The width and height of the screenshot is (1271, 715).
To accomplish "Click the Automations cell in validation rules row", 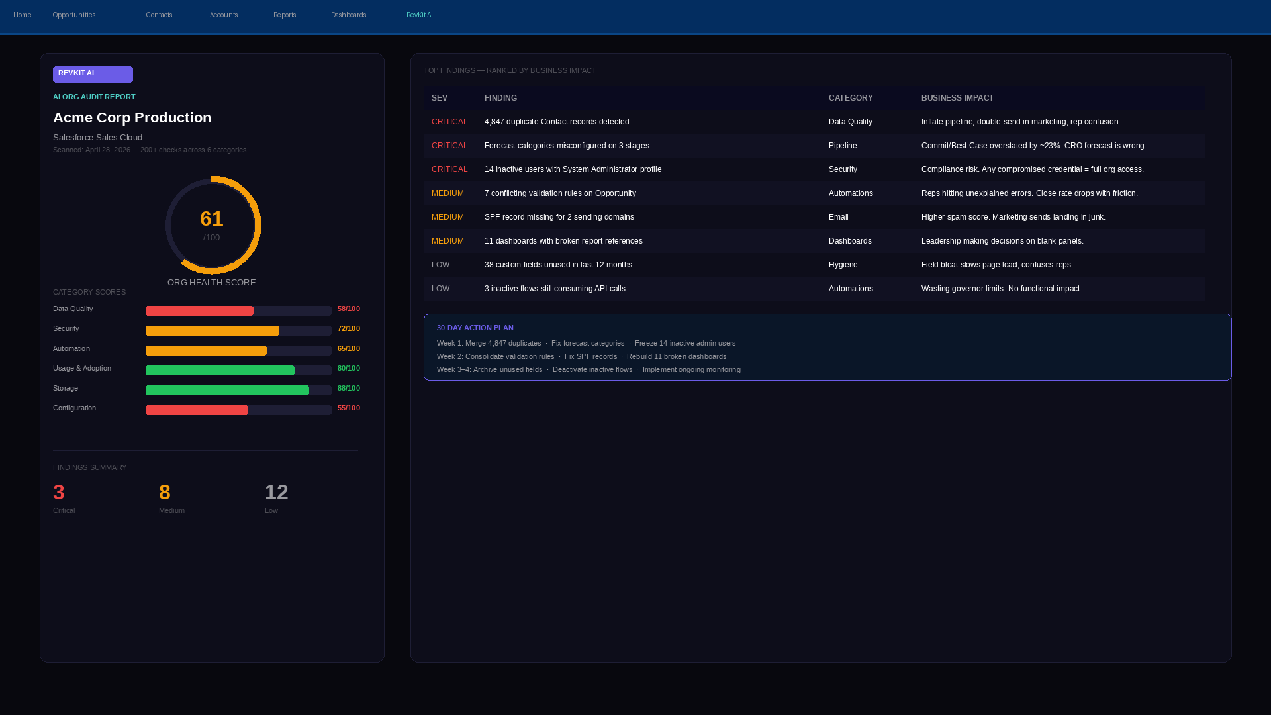I will tap(851, 193).
